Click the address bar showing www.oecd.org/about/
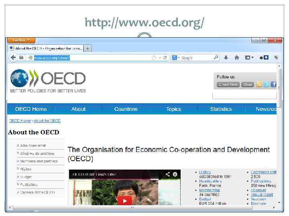Image resolution: width=289 pixels, height=216 pixels. point(92,58)
